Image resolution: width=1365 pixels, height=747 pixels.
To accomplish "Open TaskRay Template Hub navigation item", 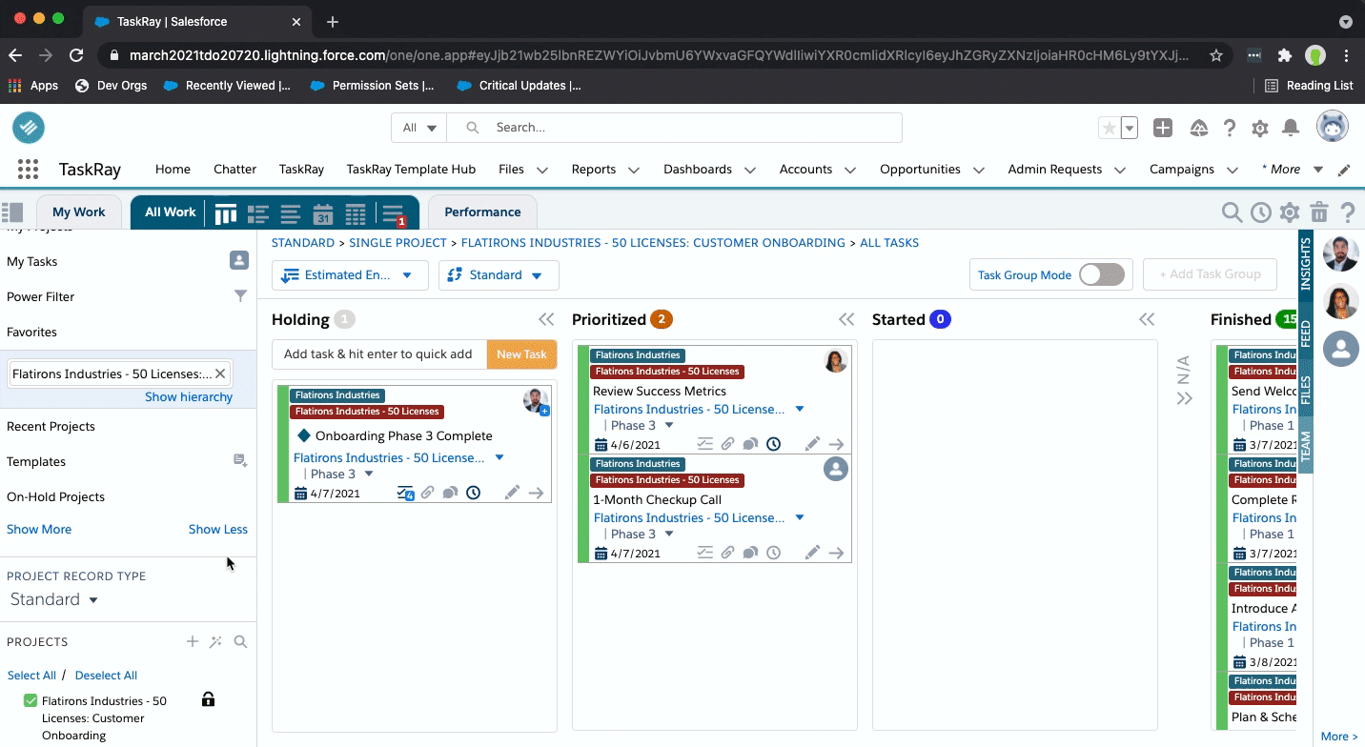I will 411,170.
